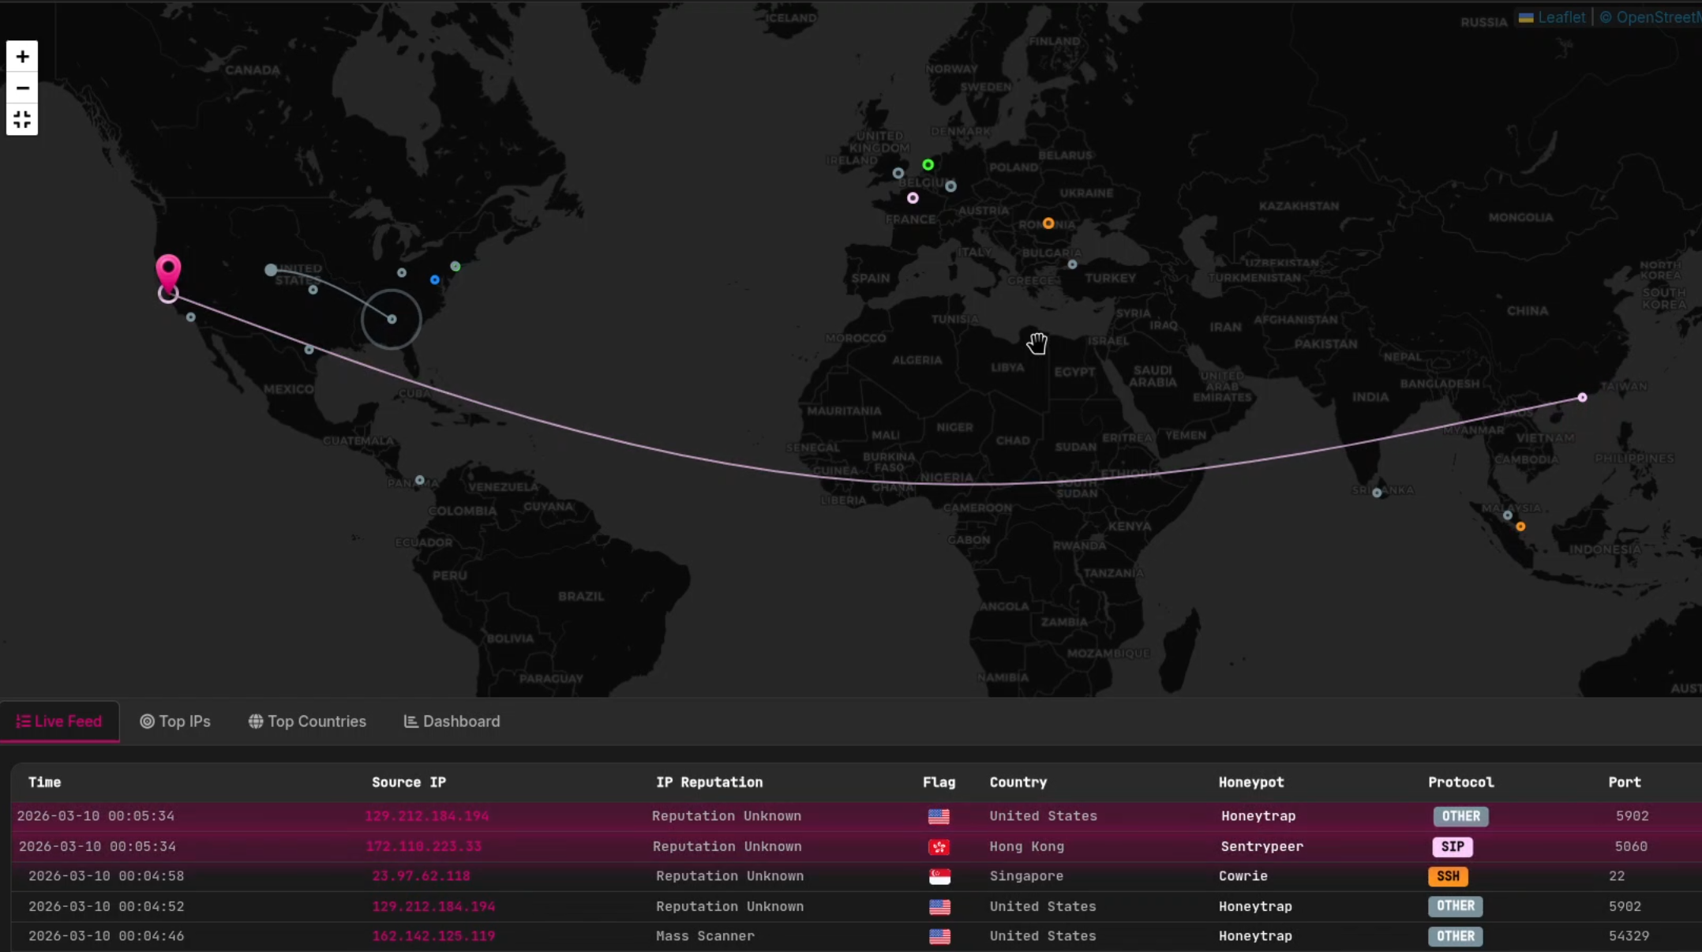Click source IP 23.97.62.118
This screenshot has height=952, width=1702.
(421, 876)
